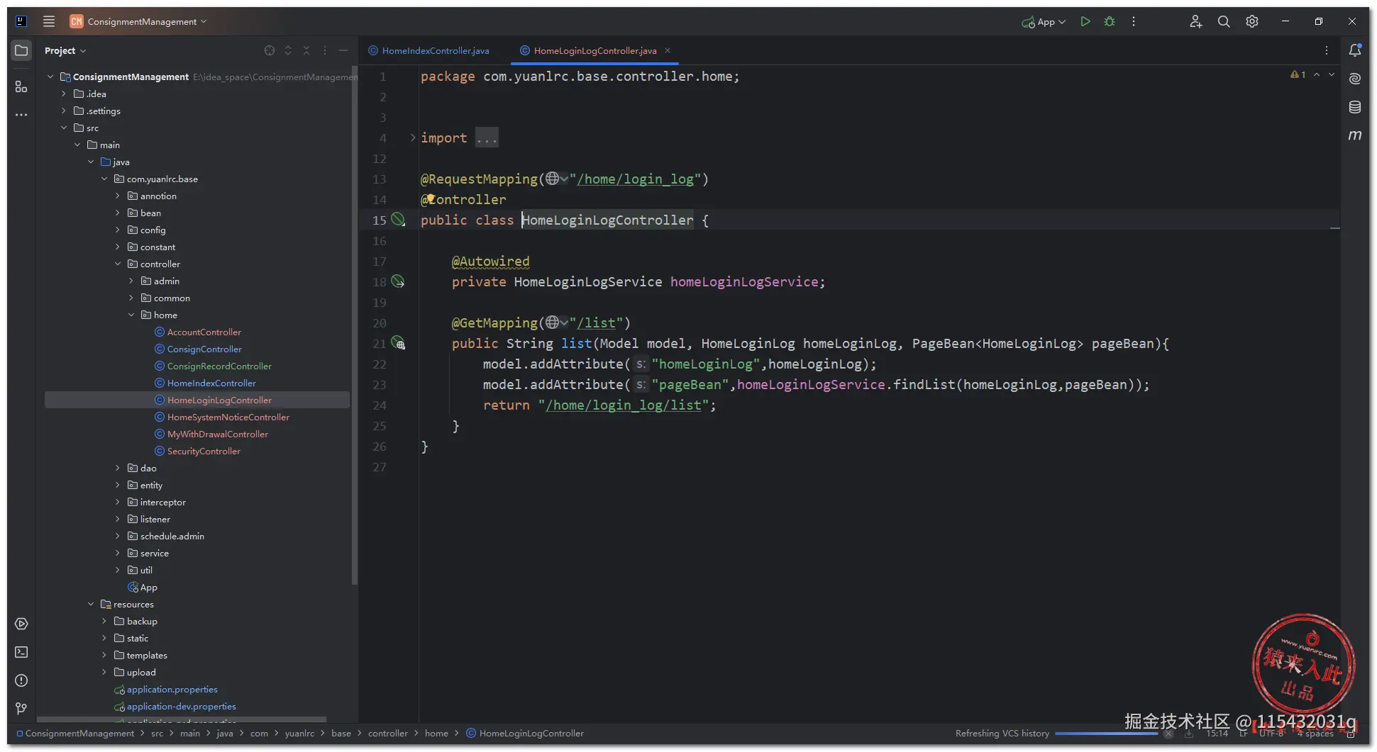The width and height of the screenshot is (1377, 752).
Task: Open the Database tool window
Action: [x=1355, y=107]
